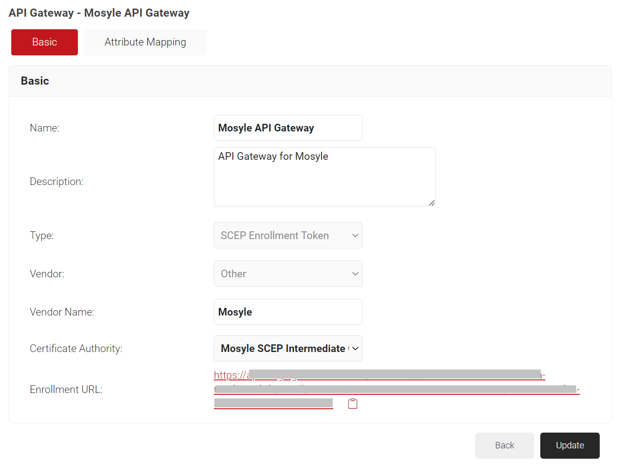Click the Back button
The height and width of the screenshot is (465, 620).
point(504,445)
